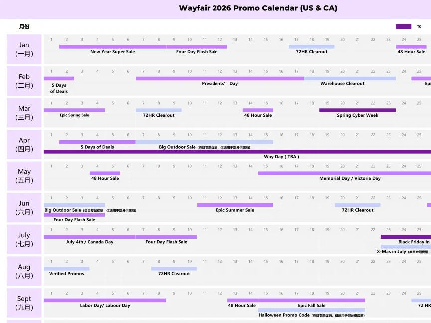Select the Epic Spring Sale bar
Viewport: 431px width, 323px height.
(x=74, y=110)
